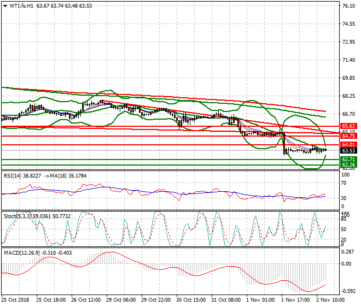The image size is (361, 306).
Task: Click the 0.287 MACD scale value
Action: pos(348,252)
